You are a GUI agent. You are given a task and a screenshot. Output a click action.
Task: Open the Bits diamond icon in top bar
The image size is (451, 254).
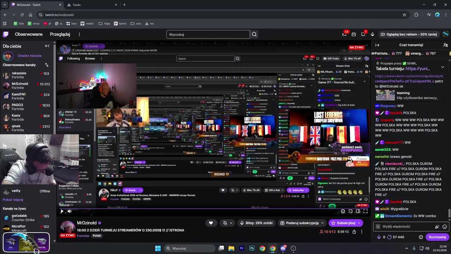tap(372, 34)
